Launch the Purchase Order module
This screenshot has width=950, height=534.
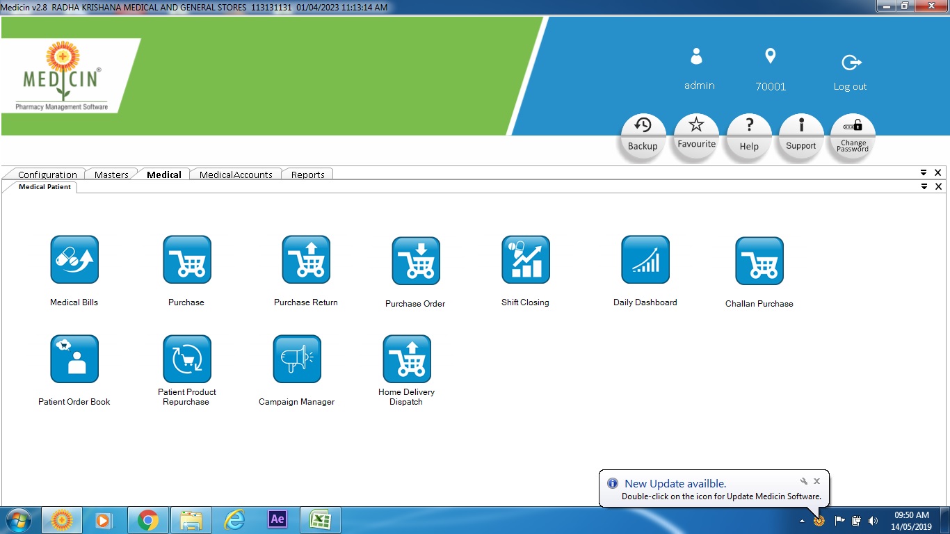[x=416, y=261]
